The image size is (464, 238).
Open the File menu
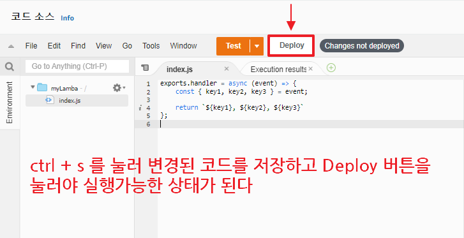(31, 46)
